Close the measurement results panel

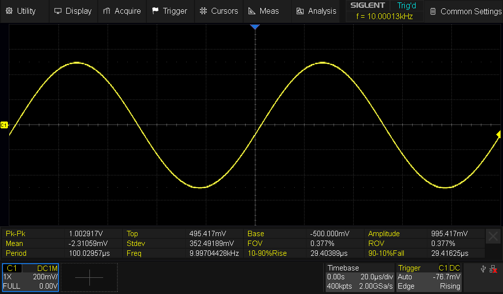click(493, 236)
